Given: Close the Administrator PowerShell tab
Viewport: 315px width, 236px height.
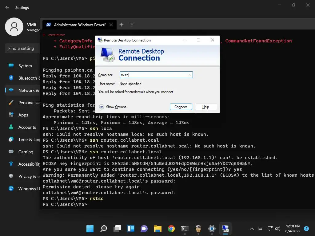Looking at the screenshot, I should (x=111, y=25).
